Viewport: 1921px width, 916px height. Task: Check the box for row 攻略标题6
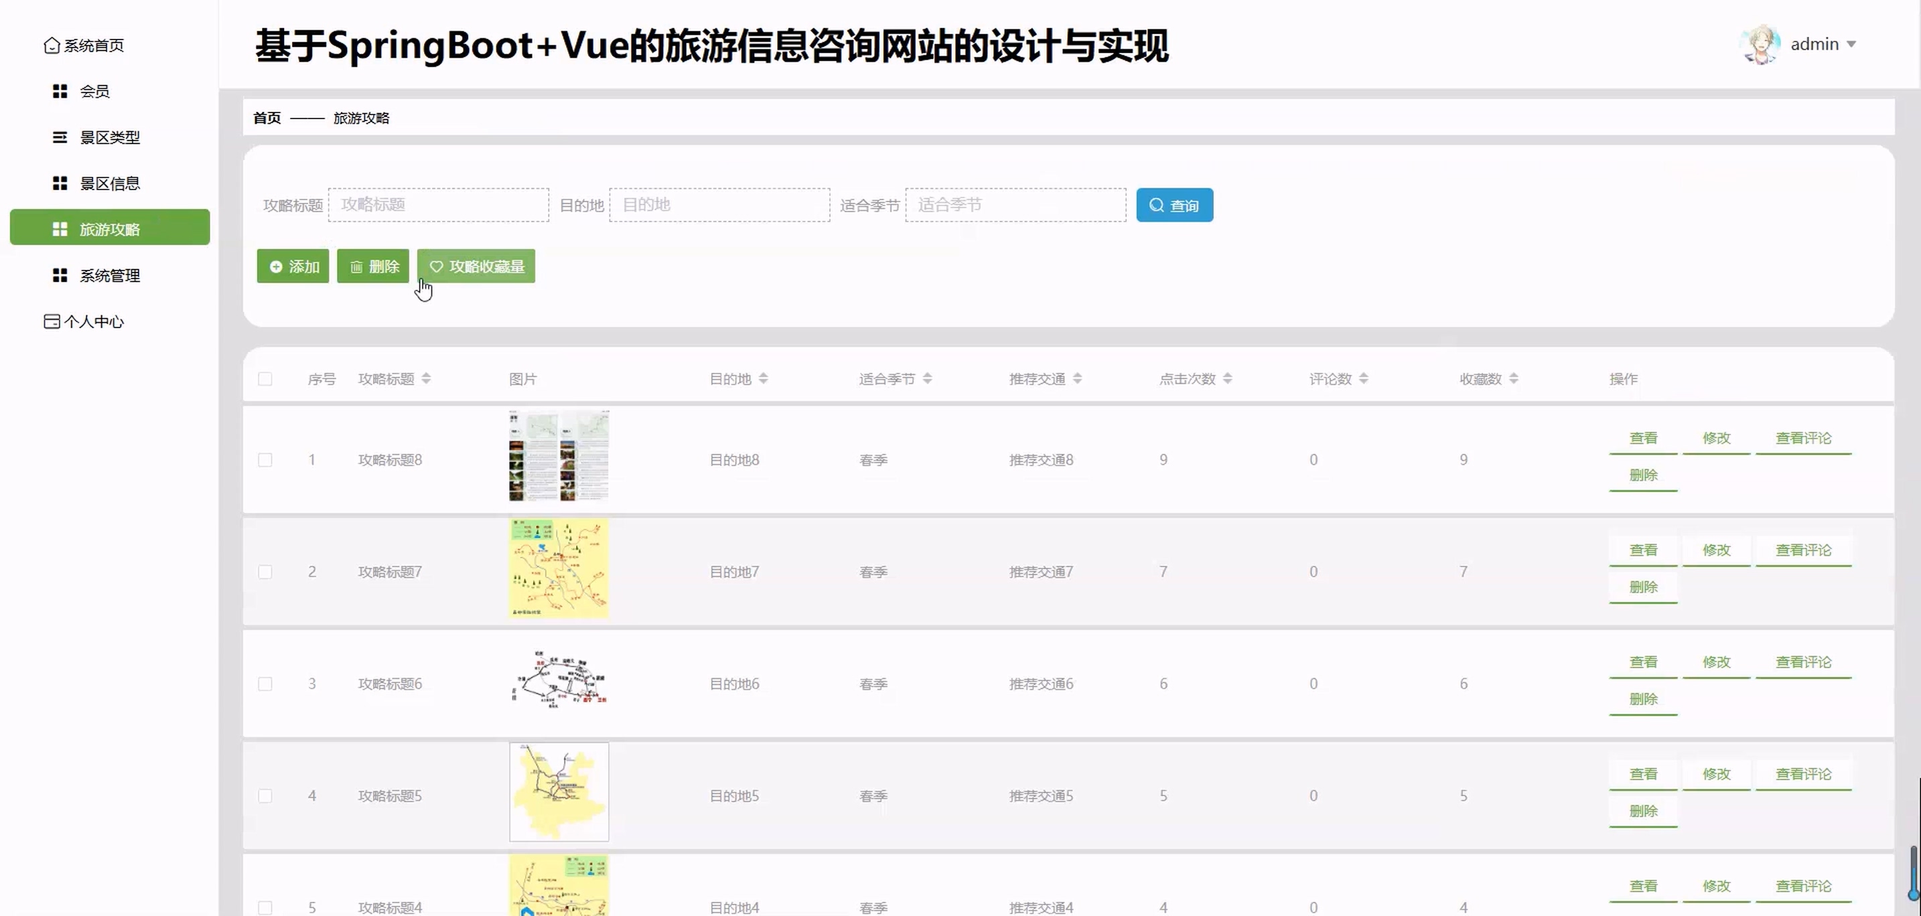(265, 684)
